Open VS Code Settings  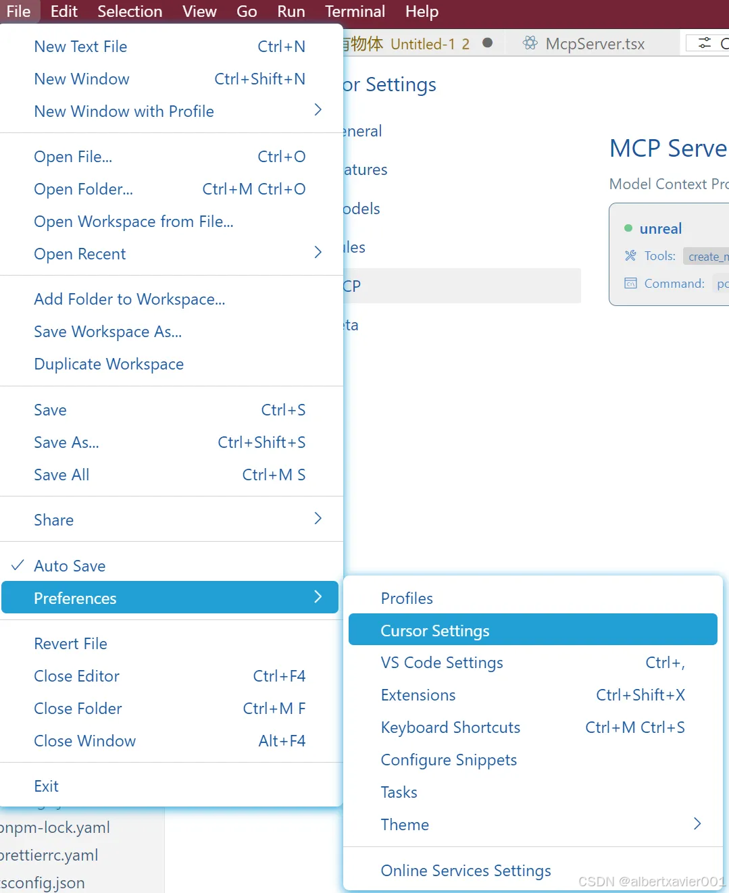pos(532,663)
